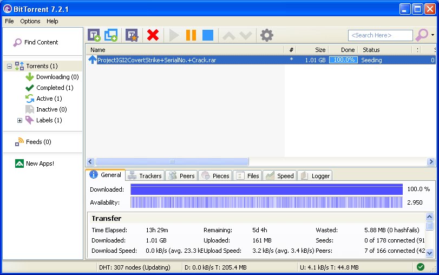439x275 pixels.
Task: Switch to the Files tab
Action: [x=247, y=176]
